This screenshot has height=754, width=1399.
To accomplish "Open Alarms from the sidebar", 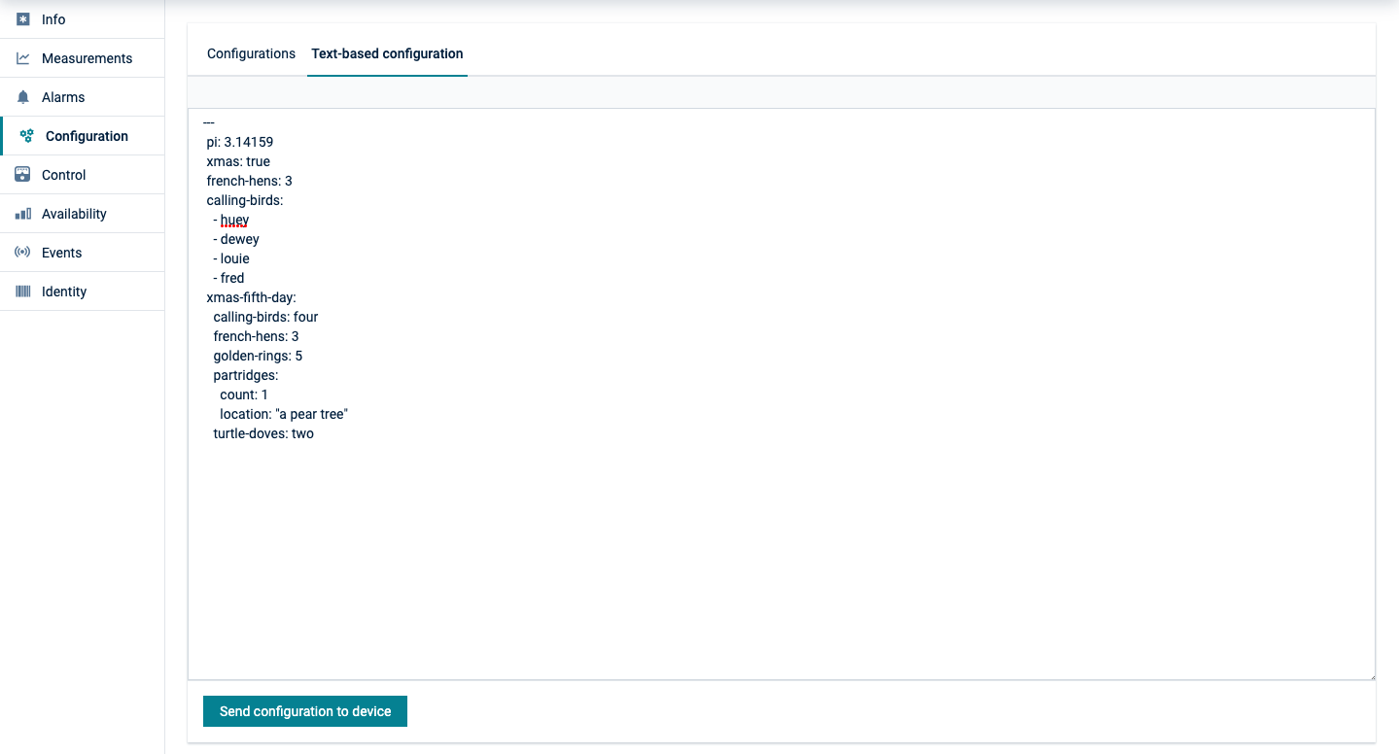I will pyautogui.click(x=82, y=97).
